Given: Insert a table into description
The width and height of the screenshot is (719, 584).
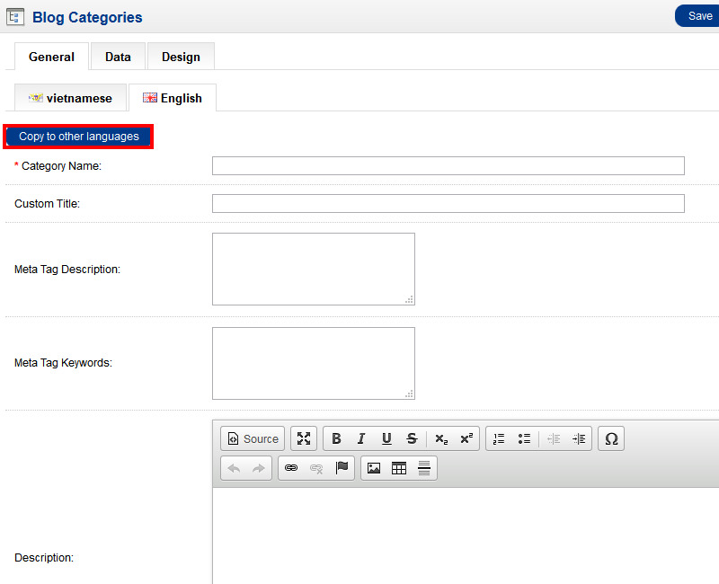Looking at the screenshot, I should point(399,468).
